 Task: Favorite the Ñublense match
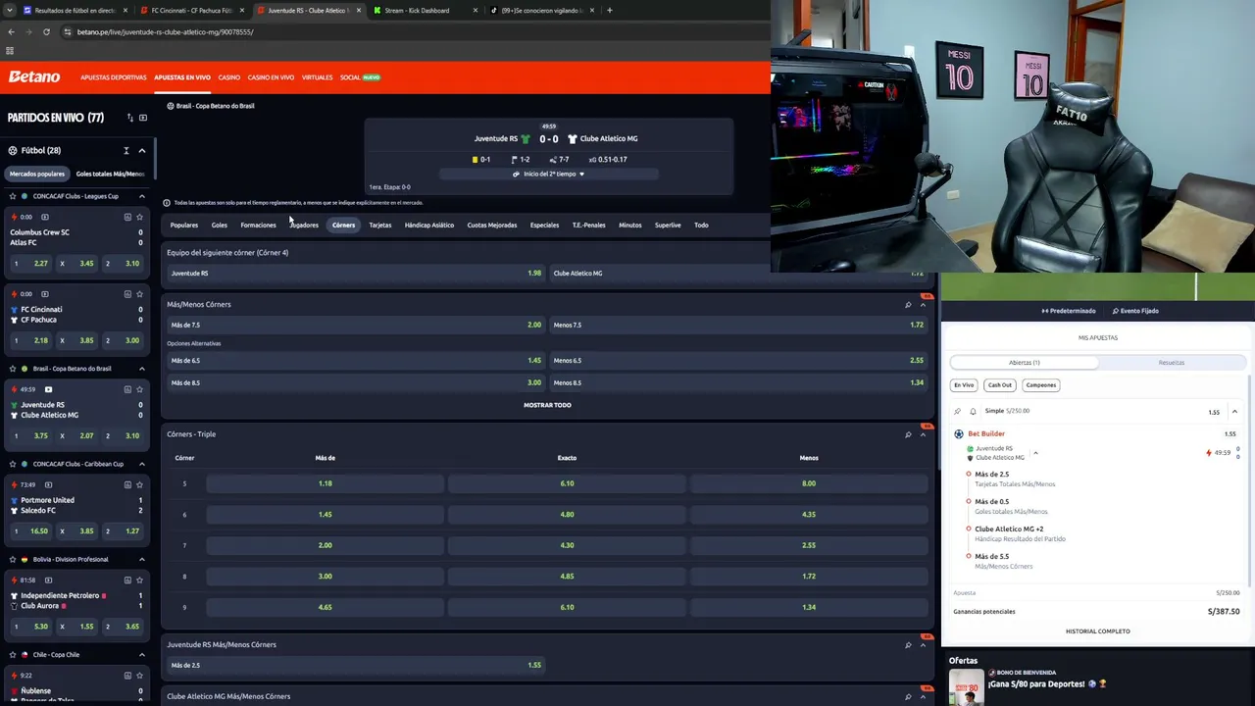coord(140,676)
